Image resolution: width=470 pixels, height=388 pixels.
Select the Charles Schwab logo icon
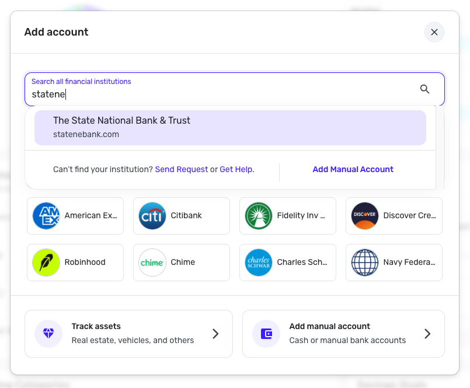tap(259, 263)
